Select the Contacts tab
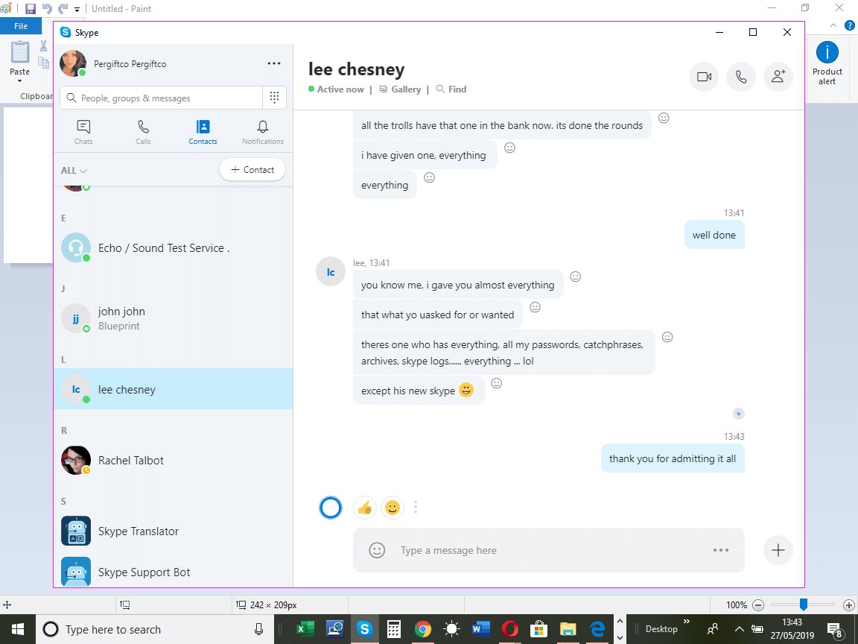 point(203,132)
